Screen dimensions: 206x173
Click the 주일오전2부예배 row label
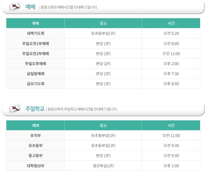pos(35,54)
